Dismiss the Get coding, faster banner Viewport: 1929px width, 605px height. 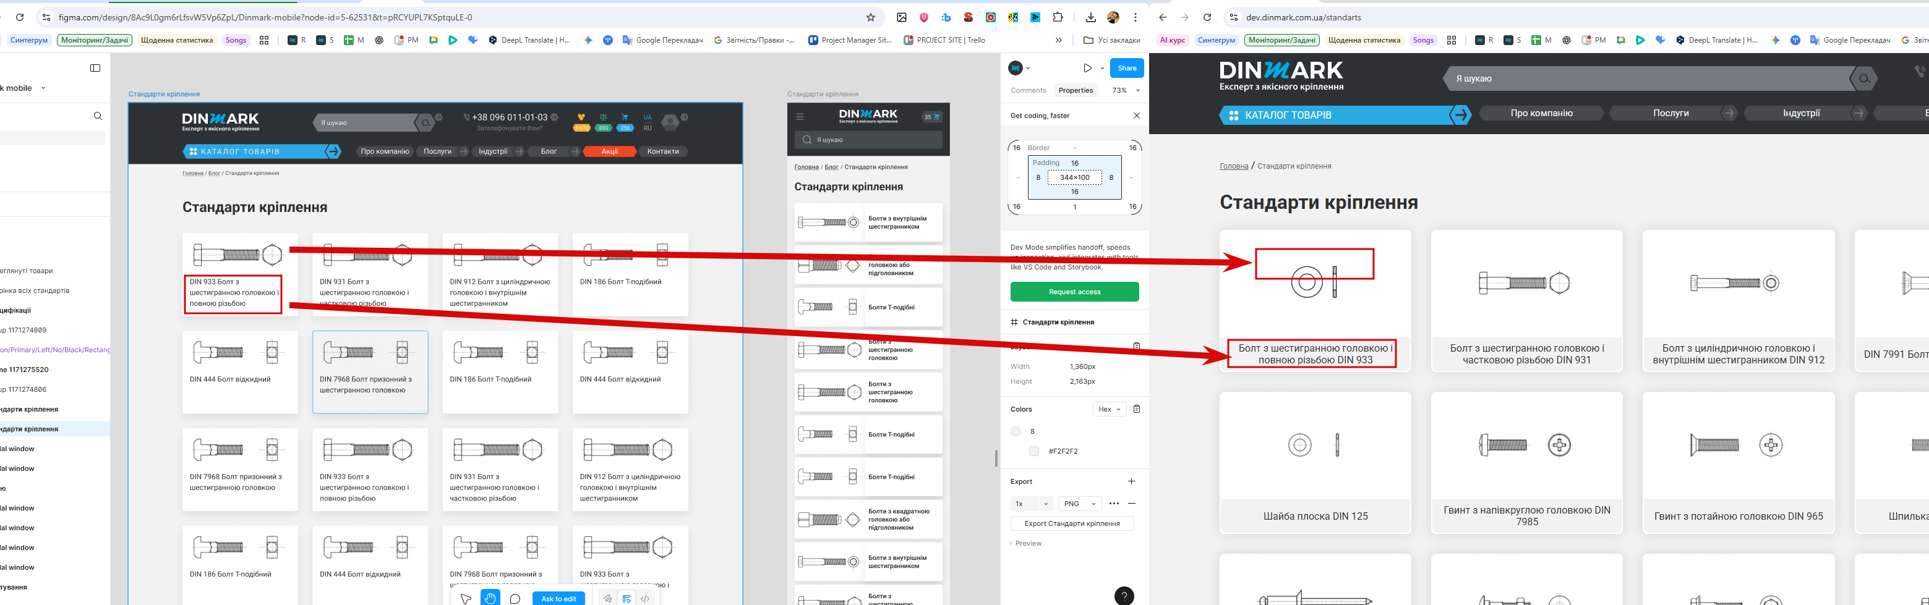[1137, 116]
